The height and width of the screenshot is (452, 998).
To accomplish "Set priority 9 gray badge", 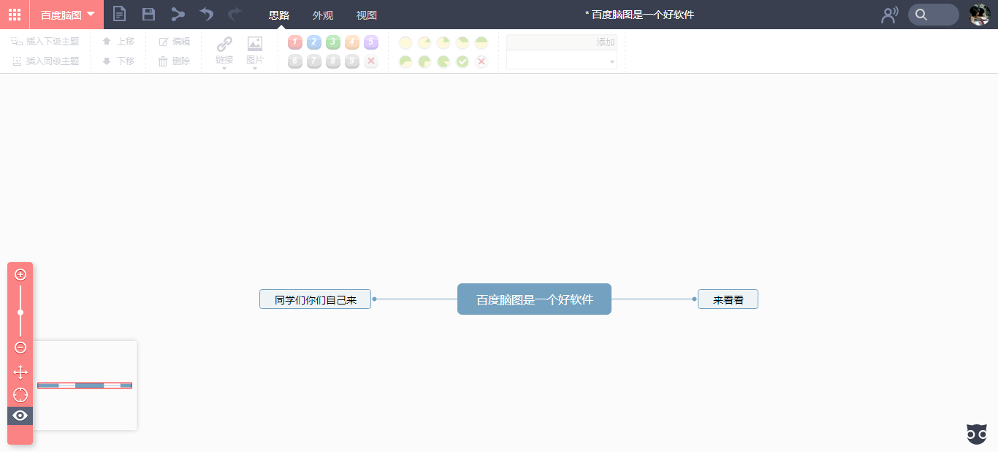I will click(x=352, y=61).
